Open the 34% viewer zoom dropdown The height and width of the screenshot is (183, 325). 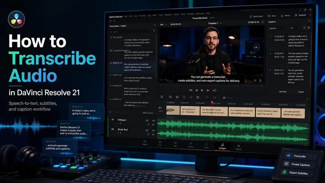(x=163, y=24)
